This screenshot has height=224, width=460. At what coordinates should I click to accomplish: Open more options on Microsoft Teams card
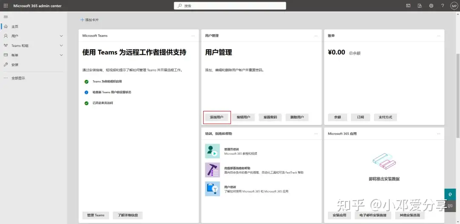[x=193, y=36]
